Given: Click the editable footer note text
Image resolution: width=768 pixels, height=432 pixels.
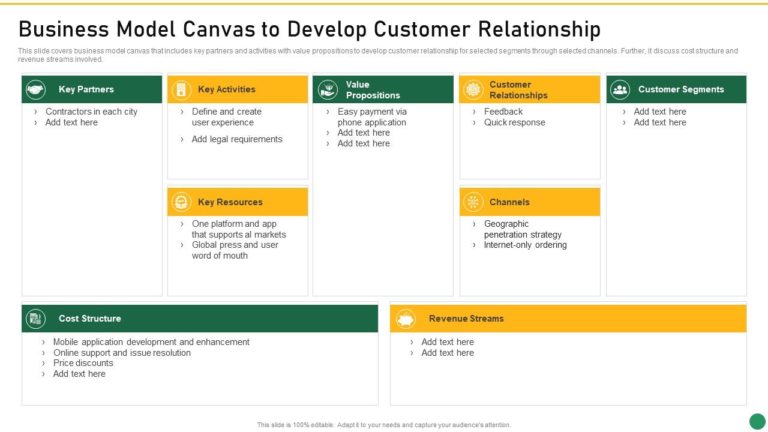Looking at the screenshot, I should 383,424.
